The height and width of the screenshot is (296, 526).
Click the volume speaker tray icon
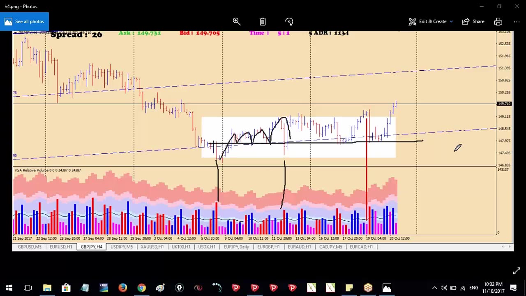click(x=444, y=288)
